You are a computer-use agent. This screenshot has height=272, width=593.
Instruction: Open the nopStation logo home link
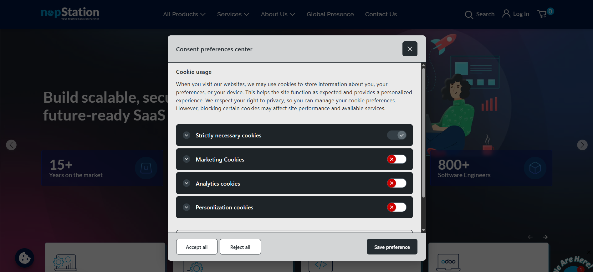[x=70, y=13]
